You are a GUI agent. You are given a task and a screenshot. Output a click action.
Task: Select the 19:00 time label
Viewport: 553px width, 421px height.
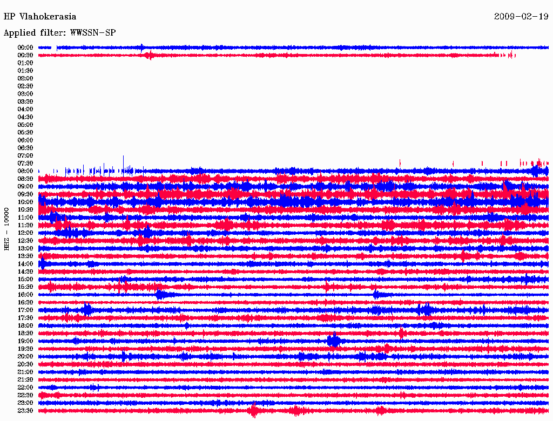coord(25,341)
